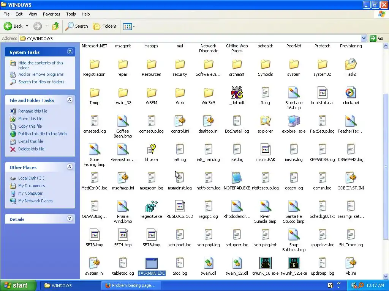Select the system32 folder icon

click(322, 64)
